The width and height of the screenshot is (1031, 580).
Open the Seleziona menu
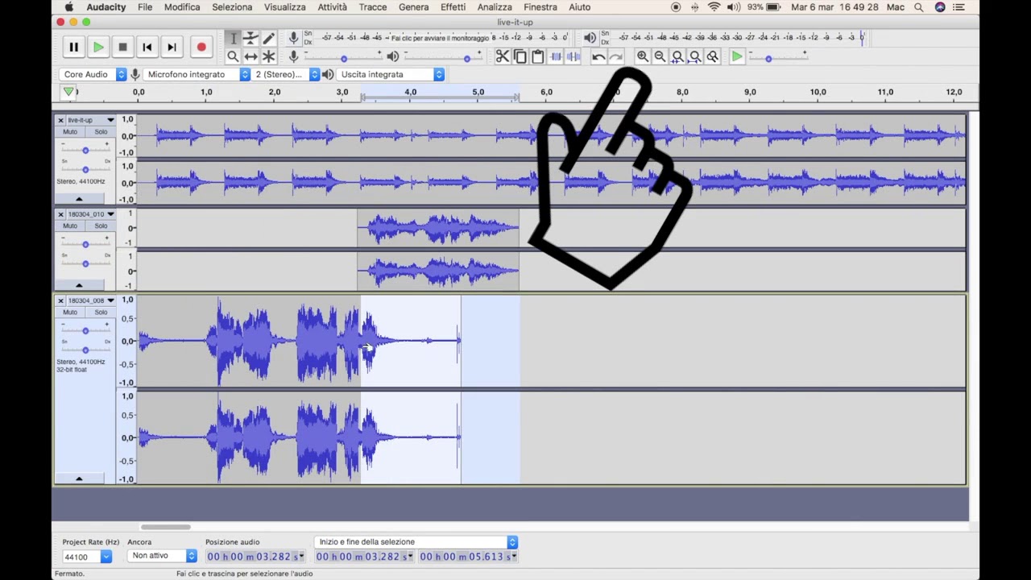(x=232, y=7)
